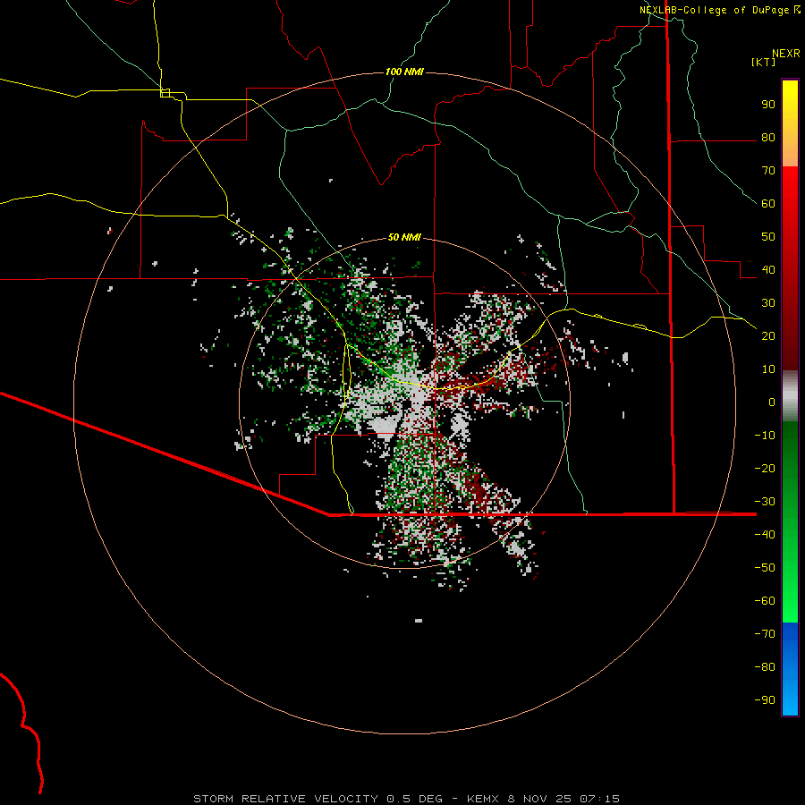
Task: Click the -30 value on velocity scale
Action: pyautogui.click(x=765, y=502)
